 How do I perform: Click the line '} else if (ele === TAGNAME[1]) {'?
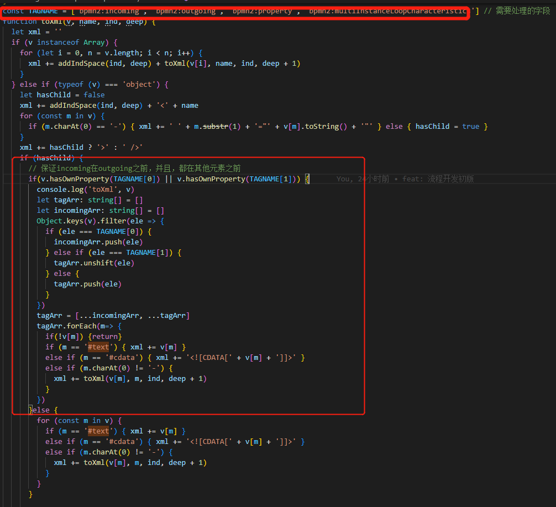pyautogui.click(x=113, y=253)
